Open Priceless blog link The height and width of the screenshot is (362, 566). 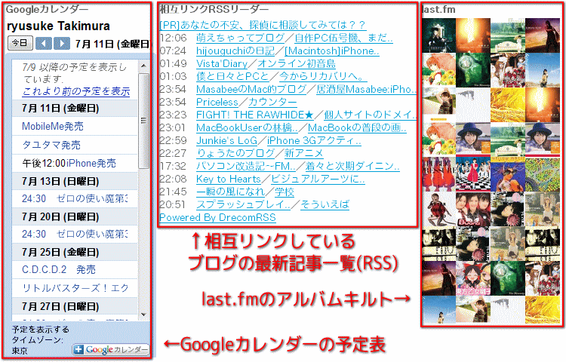[x=217, y=102]
